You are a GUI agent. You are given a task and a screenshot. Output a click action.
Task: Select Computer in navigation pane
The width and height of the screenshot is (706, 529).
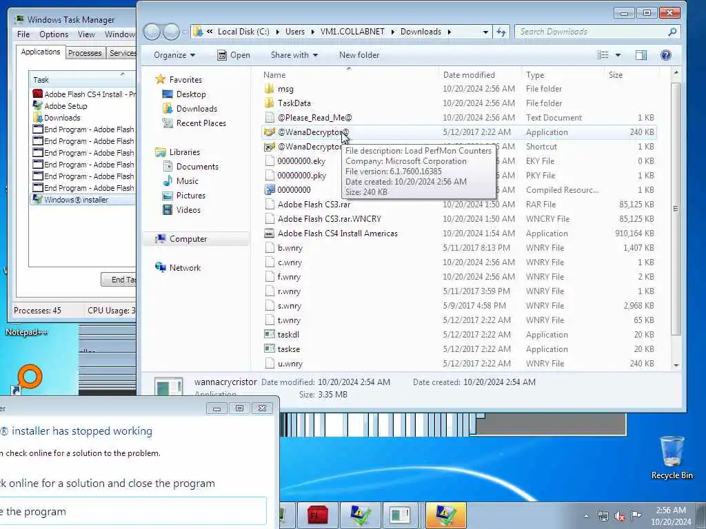(188, 239)
